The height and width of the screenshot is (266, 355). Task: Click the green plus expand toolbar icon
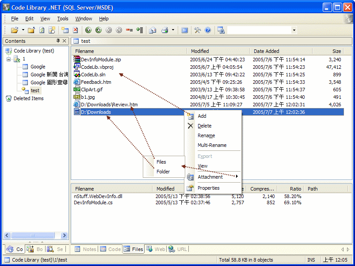coord(139,30)
